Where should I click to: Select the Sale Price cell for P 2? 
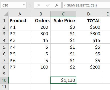63,34
